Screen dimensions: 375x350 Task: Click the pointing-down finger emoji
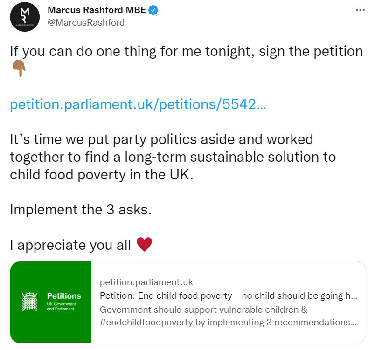click(18, 69)
